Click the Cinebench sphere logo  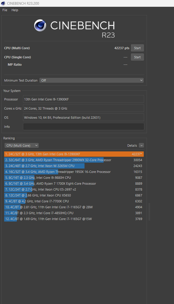[40, 25]
